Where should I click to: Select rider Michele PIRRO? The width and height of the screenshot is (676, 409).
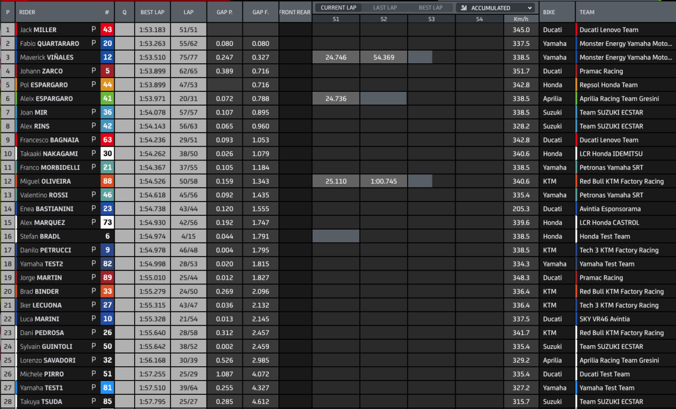click(42, 374)
